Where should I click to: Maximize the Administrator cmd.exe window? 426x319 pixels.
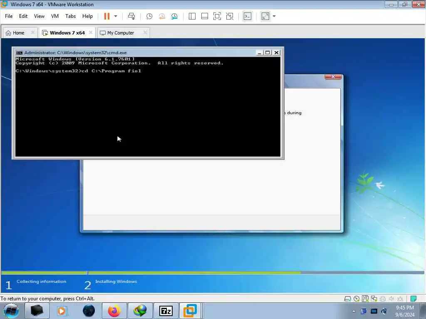pyautogui.click(x=267, y=53)
